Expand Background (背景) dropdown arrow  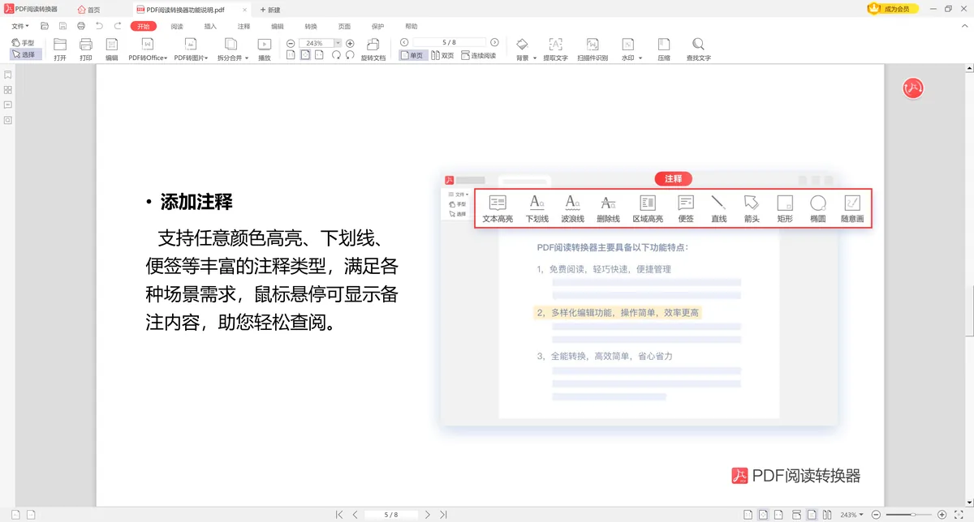pyautogui.click(x=535, y=58)
